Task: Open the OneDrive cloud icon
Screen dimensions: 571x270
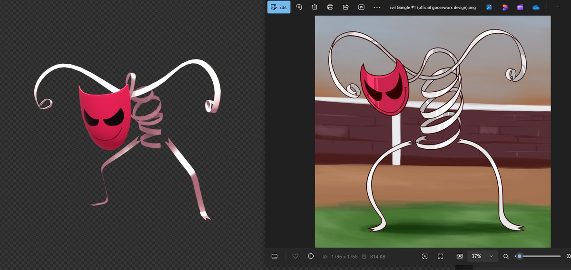Action: [x=536, y=7]
